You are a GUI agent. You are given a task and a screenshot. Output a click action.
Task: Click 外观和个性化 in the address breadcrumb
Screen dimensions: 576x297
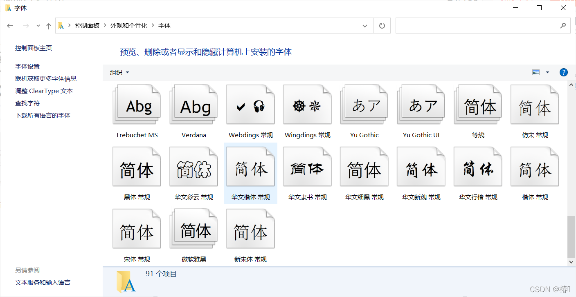[x=129, y=25]
